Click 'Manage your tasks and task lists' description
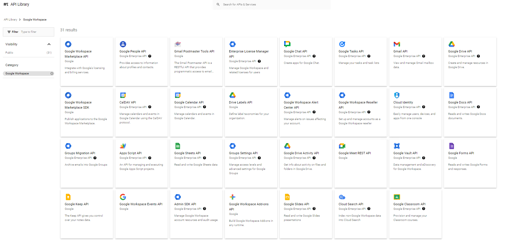Screen dimensions: 507x242 359,63
